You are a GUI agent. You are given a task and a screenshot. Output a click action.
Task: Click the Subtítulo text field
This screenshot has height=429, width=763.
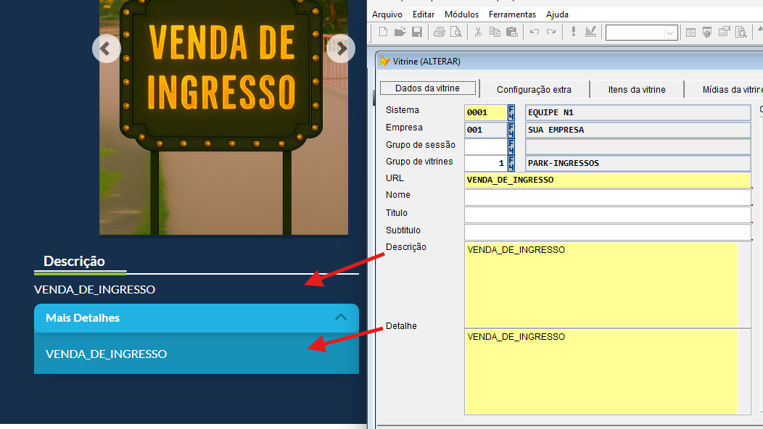pos(607,232)
